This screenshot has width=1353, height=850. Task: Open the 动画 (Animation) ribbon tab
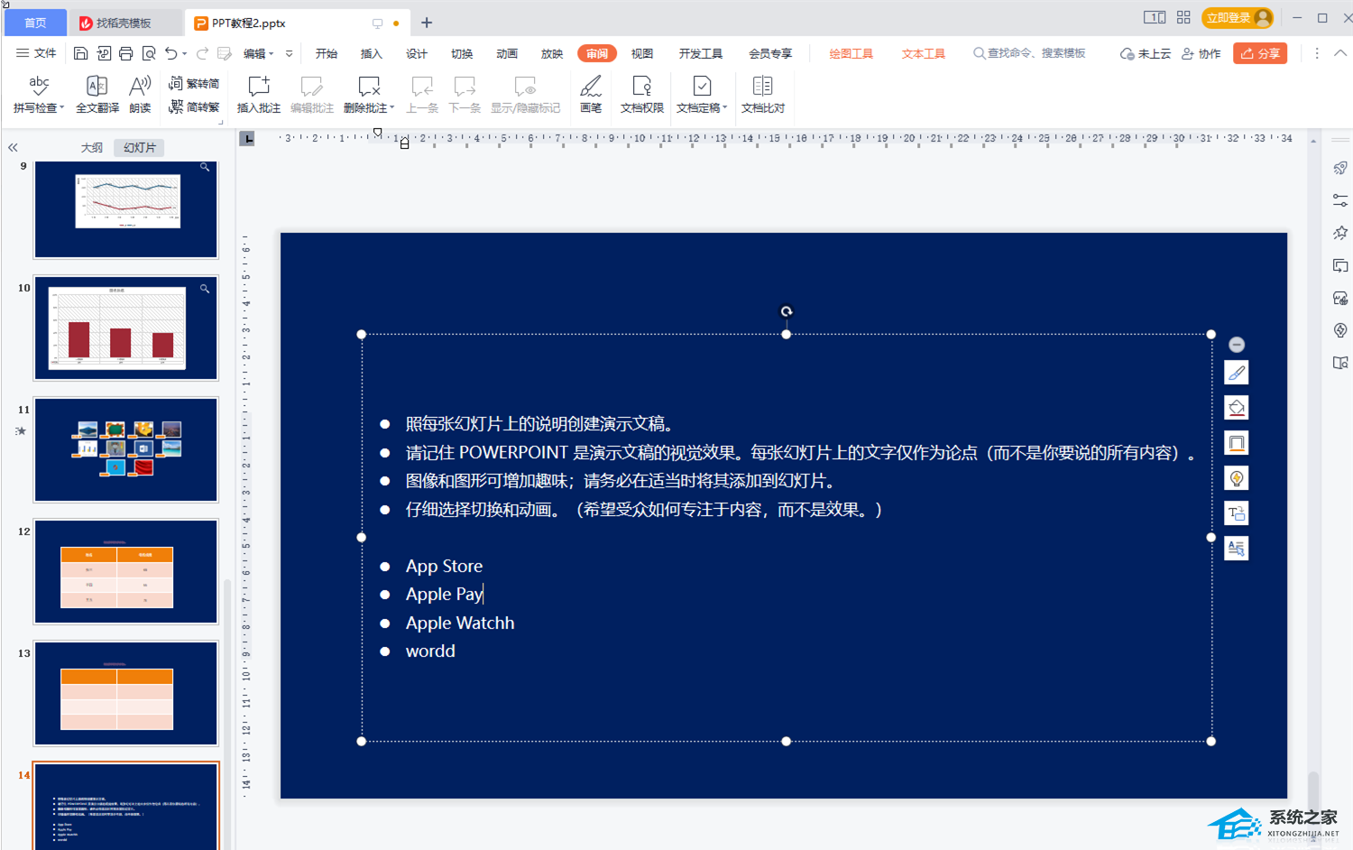tap(507, 53)
